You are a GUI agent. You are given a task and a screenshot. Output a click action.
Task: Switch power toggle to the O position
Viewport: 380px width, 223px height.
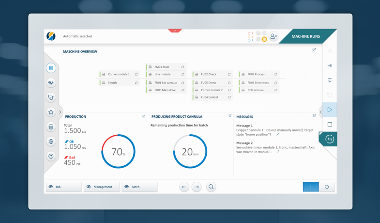(327, 187)
